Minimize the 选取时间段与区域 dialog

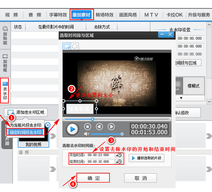162,35
